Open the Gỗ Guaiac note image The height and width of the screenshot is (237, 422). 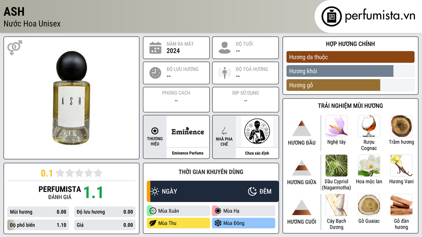coord(369,205)
